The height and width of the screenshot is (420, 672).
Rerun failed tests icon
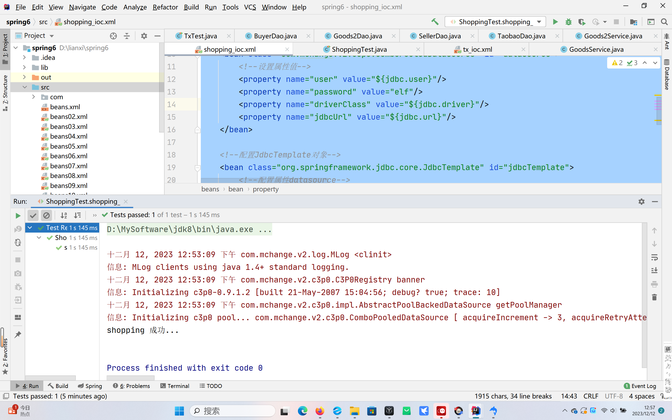[x=18, y=229]
